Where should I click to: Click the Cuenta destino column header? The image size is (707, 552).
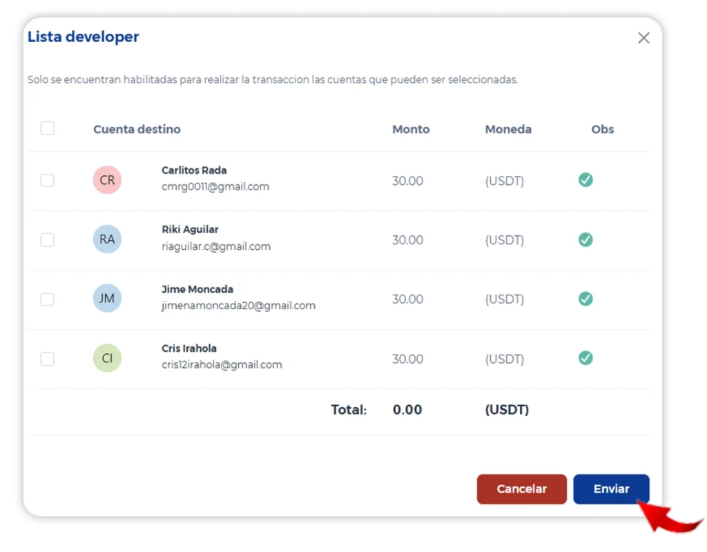coord(137,129)
